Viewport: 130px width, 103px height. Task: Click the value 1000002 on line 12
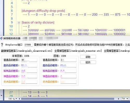click(119, 34)
